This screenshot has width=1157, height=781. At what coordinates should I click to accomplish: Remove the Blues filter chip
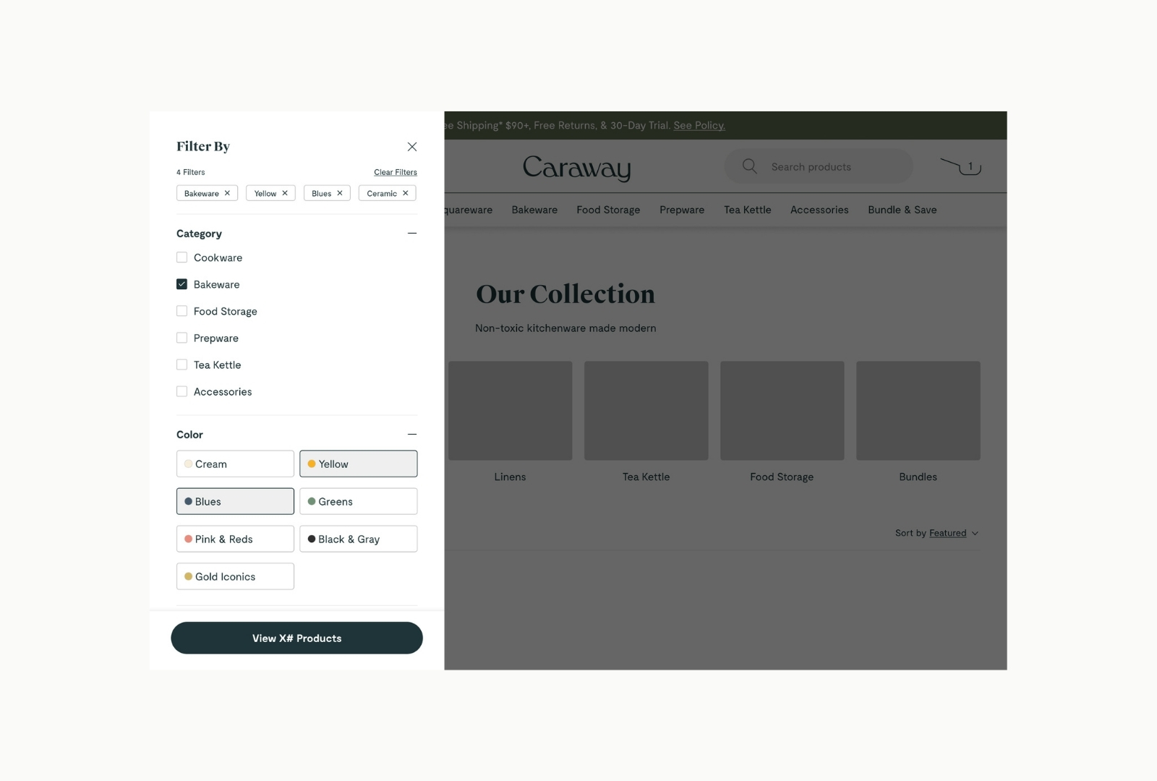tap(340, 193)
